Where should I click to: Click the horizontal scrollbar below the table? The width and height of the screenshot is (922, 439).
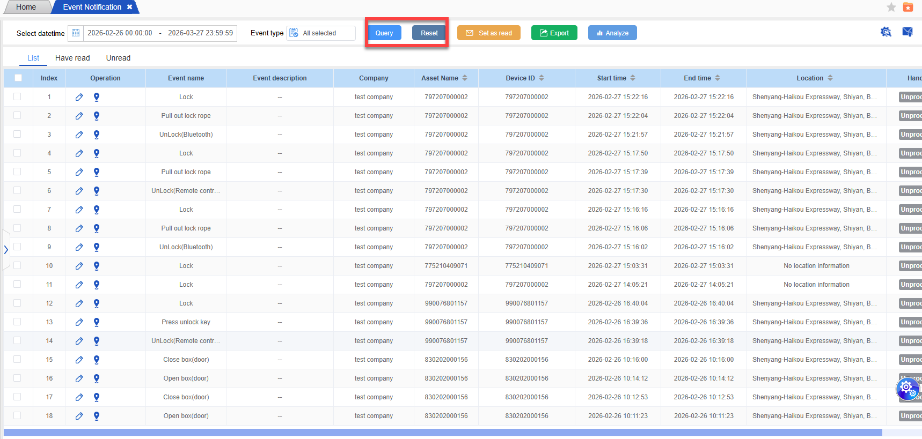pos(442,432)
